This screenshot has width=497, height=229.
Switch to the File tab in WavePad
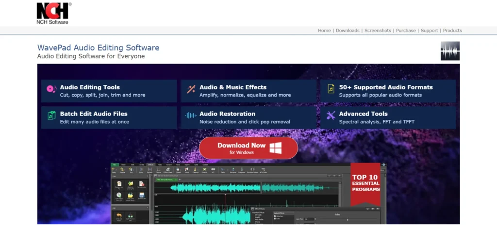[115, 164]
